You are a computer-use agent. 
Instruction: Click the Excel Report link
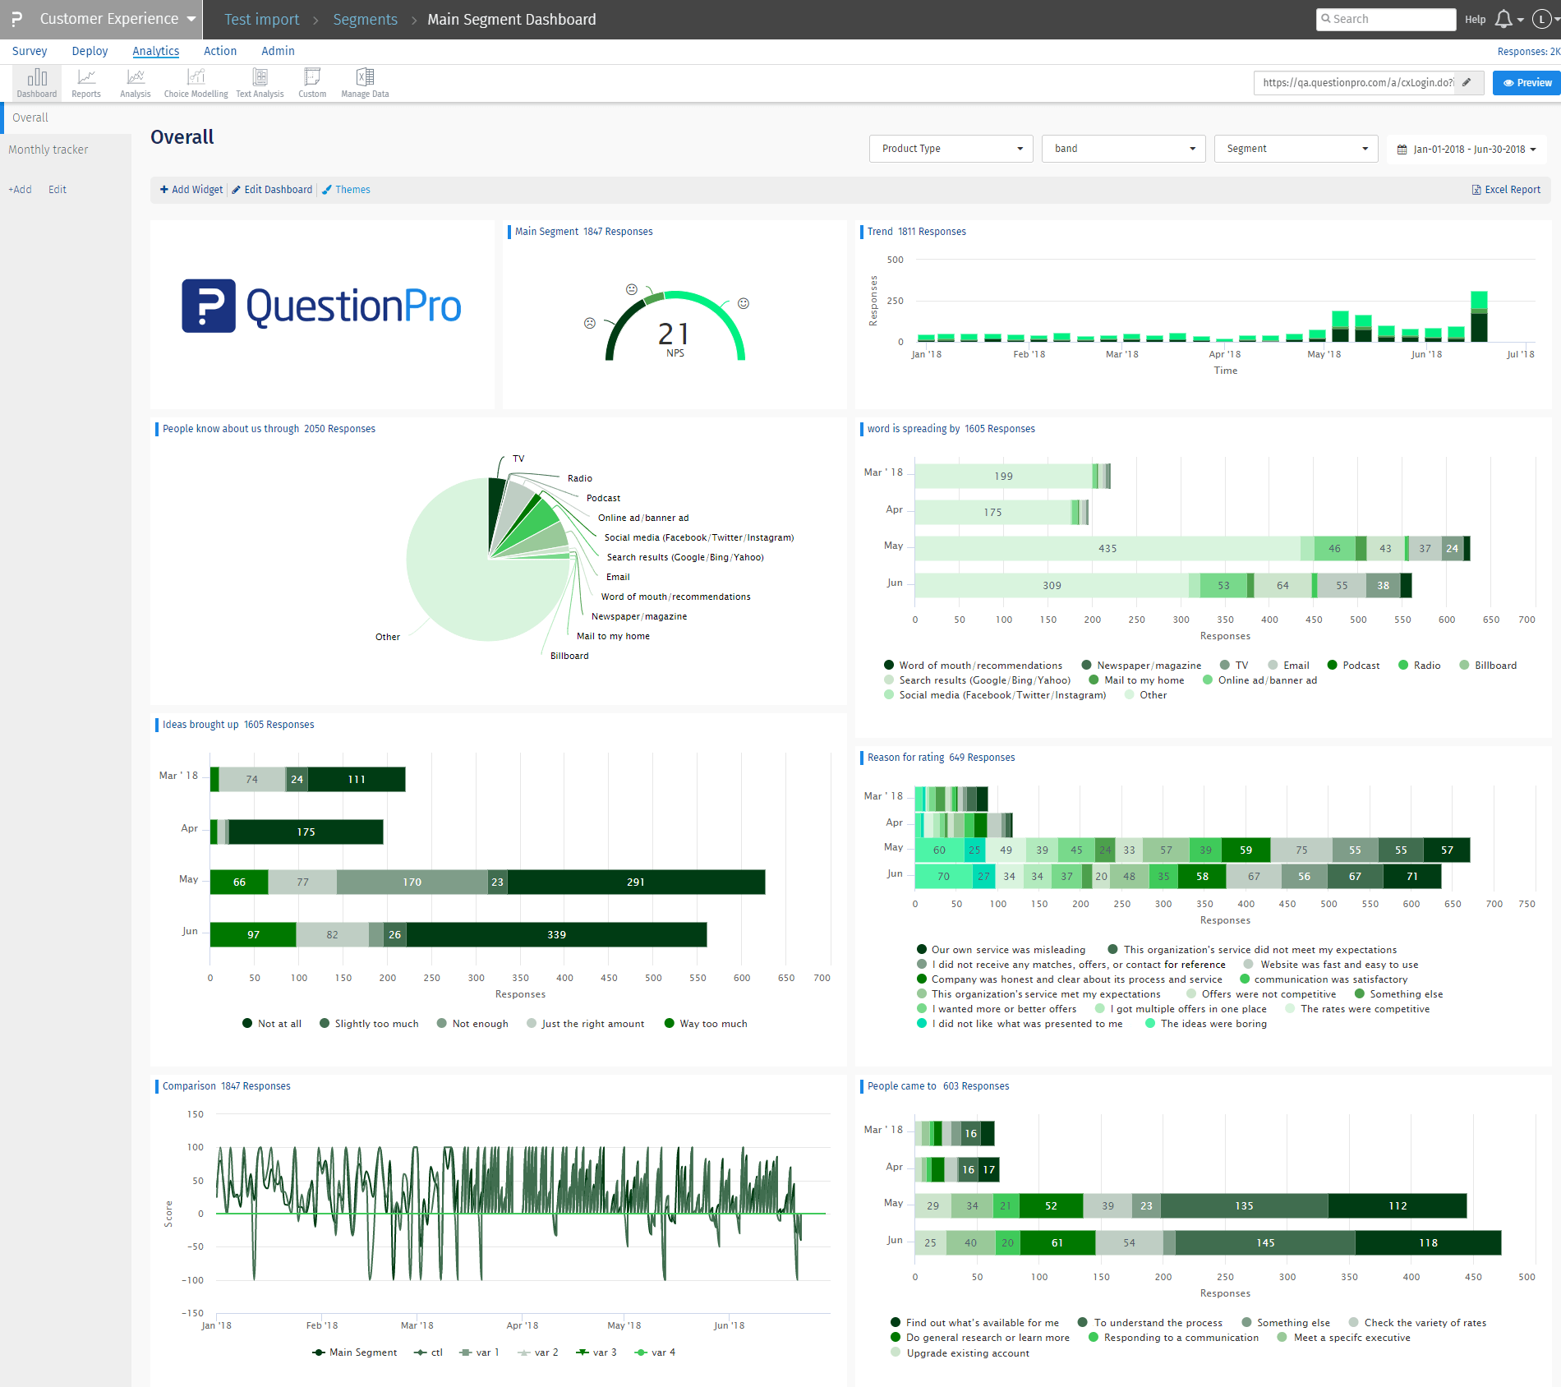tap(1506, 190)
